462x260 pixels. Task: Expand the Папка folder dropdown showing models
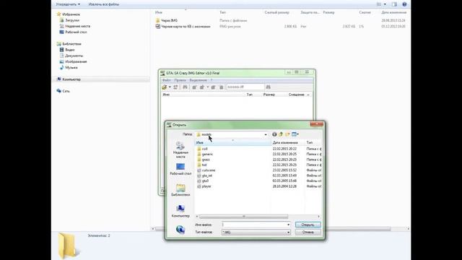click(x=266, y=134)
